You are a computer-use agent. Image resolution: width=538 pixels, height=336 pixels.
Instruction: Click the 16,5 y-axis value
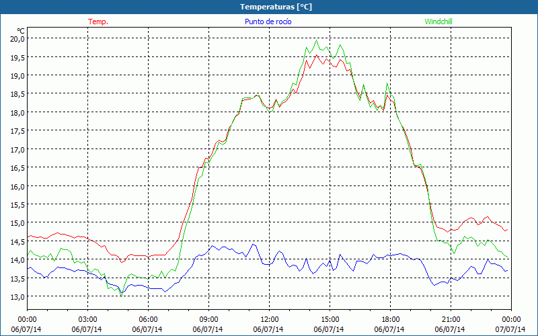point(17,168)
